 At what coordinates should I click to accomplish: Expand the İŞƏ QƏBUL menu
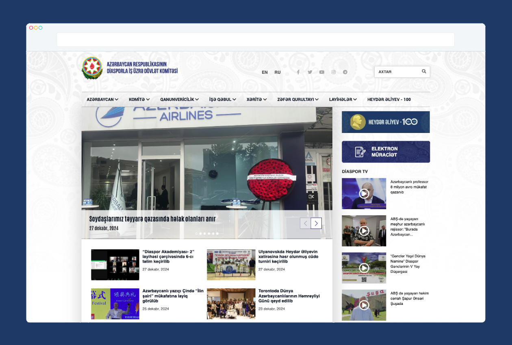223,99
